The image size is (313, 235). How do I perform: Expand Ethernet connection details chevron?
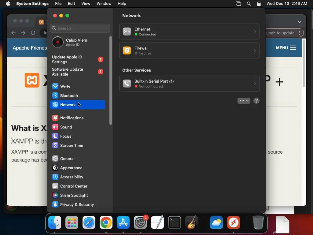(x=255, y=32)
